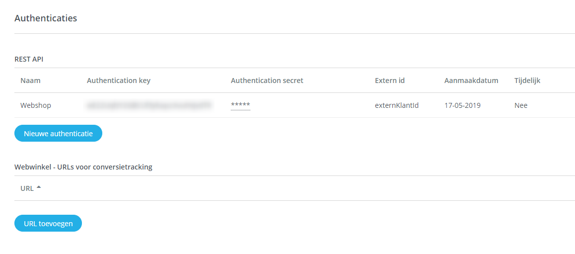Select the Webshop name cell
This screenshot has width=575, height=254.
[36, 105]
